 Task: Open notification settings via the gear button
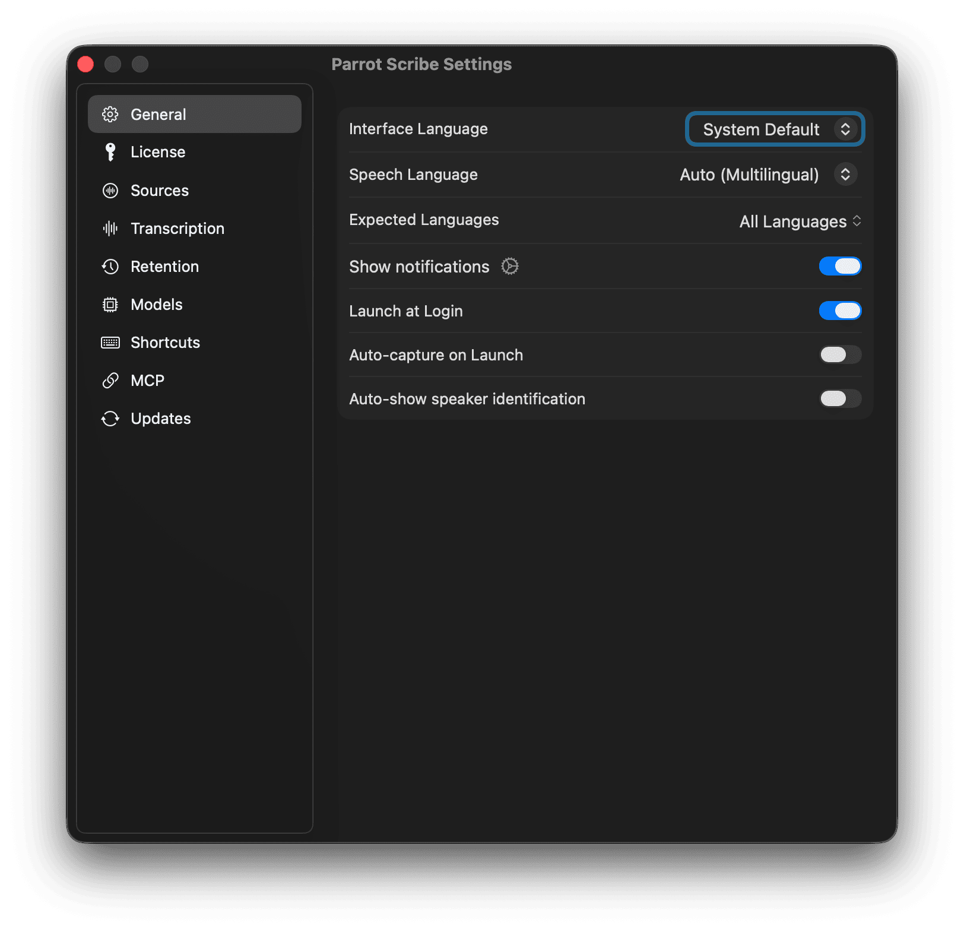510,266
